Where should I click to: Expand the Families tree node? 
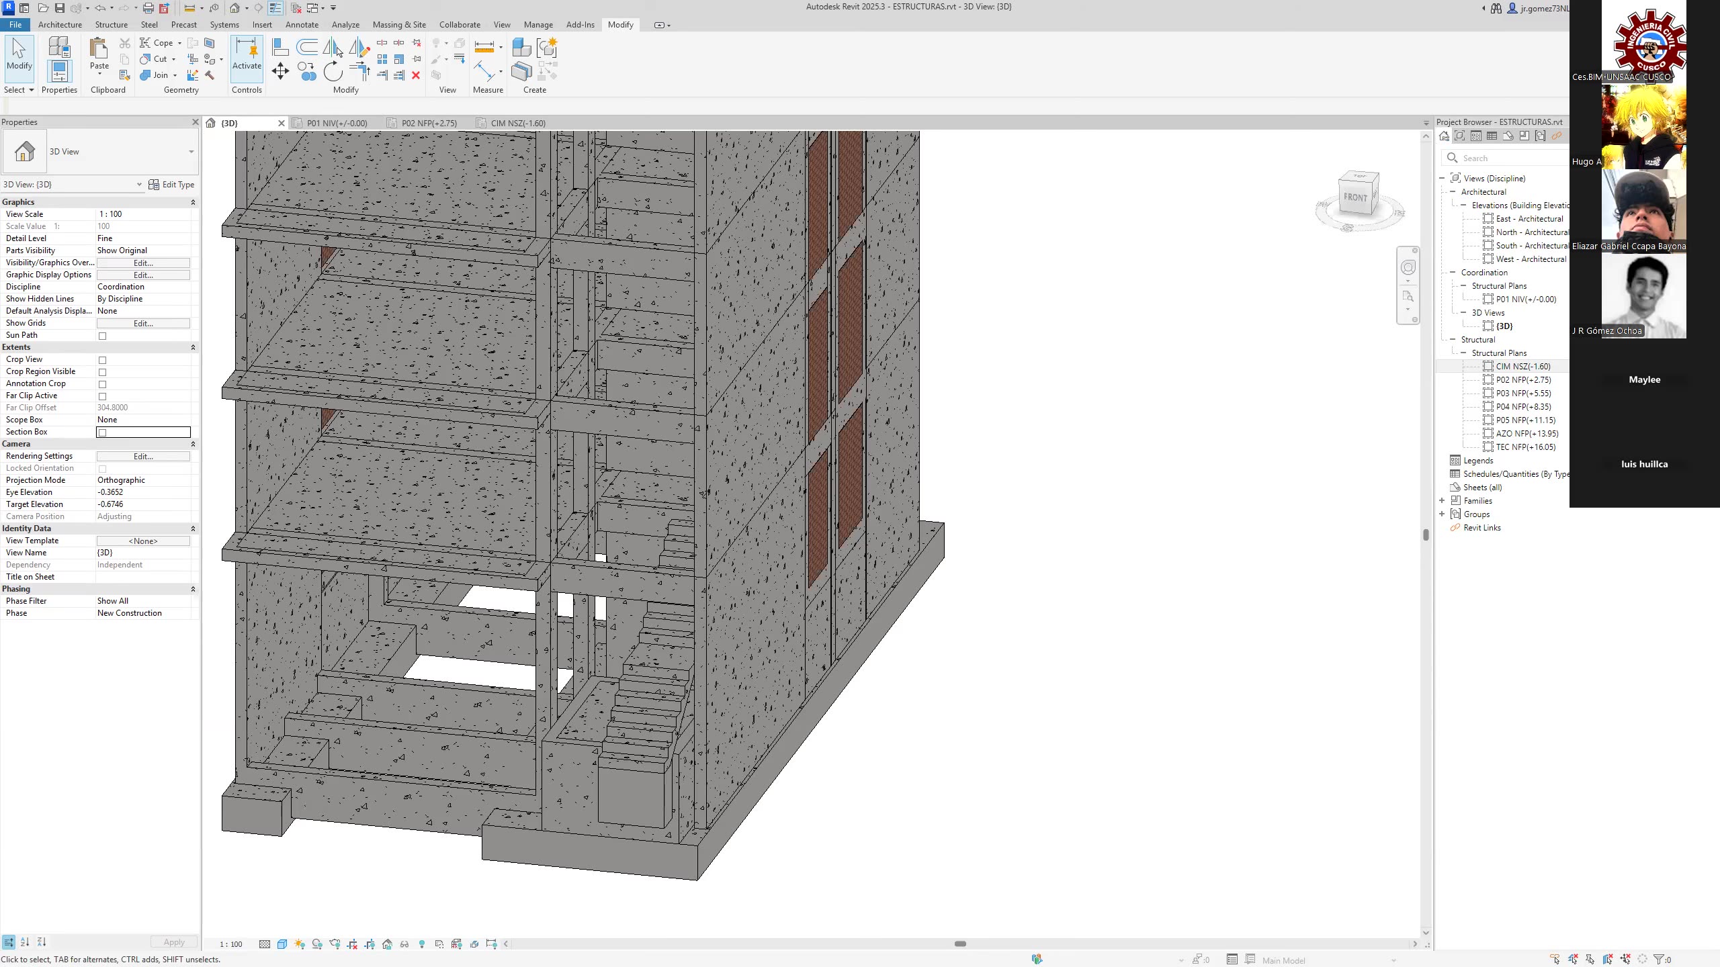(1442, 501)
